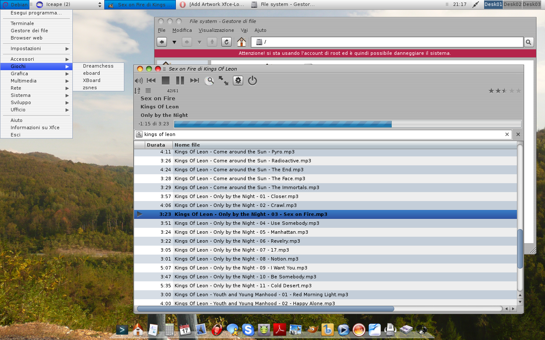This screenshot has width=545, height=340.
Task: Select track '01 - Red Morning Light.mp3'
Action: click(x=325, y=295)
